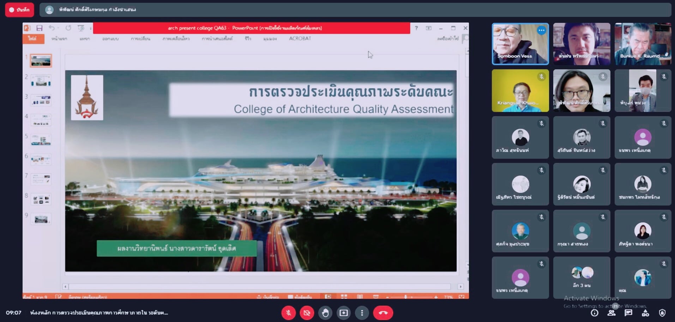The height and width of the screenshot is (322, 675).
Task: Open options on Somboon Vess tile
Action: 541,31
